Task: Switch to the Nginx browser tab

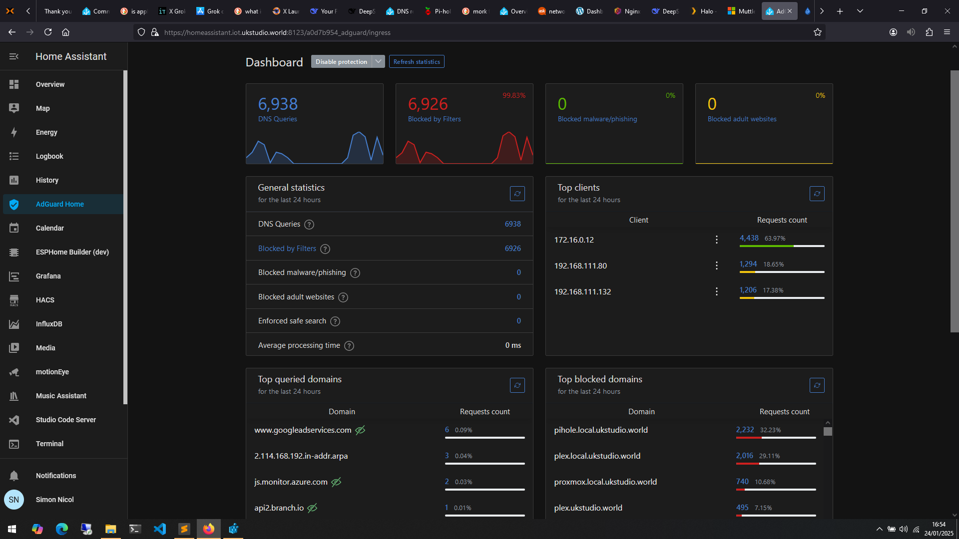Action: pos(628,11)
